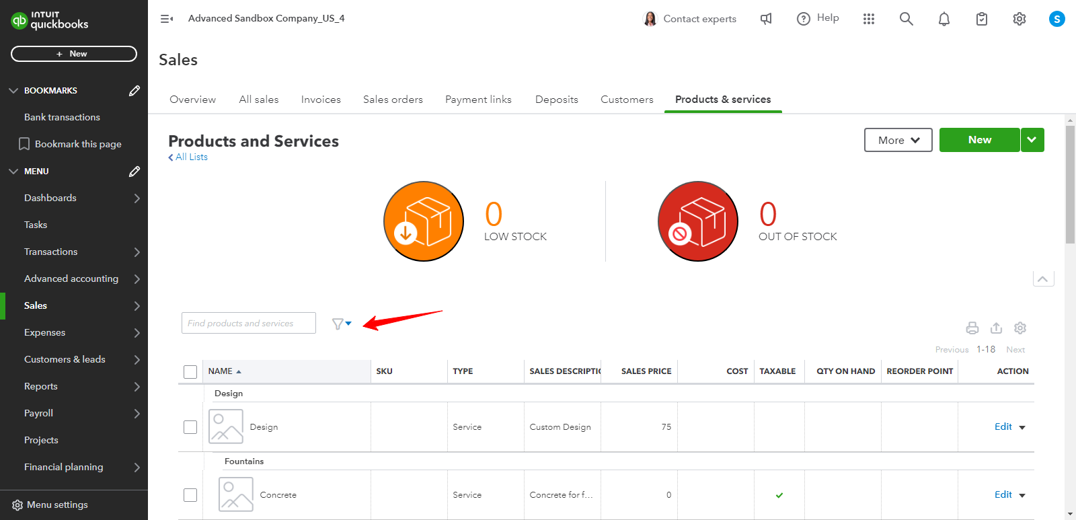The image size is (1076, 520).
Task: Open Customers & leads in the sidebar
Action: (x=65, y=360)
